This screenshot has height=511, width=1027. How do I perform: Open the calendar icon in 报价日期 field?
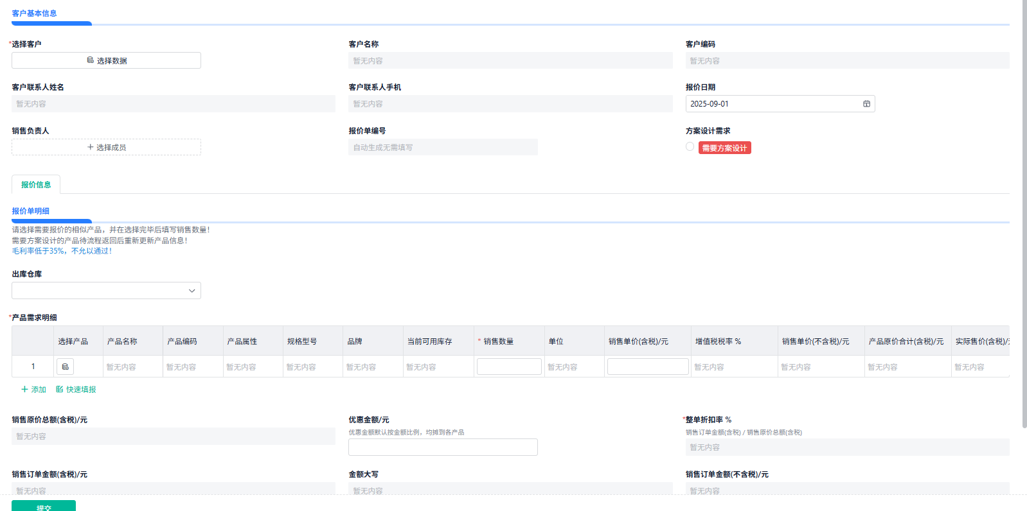866,104
